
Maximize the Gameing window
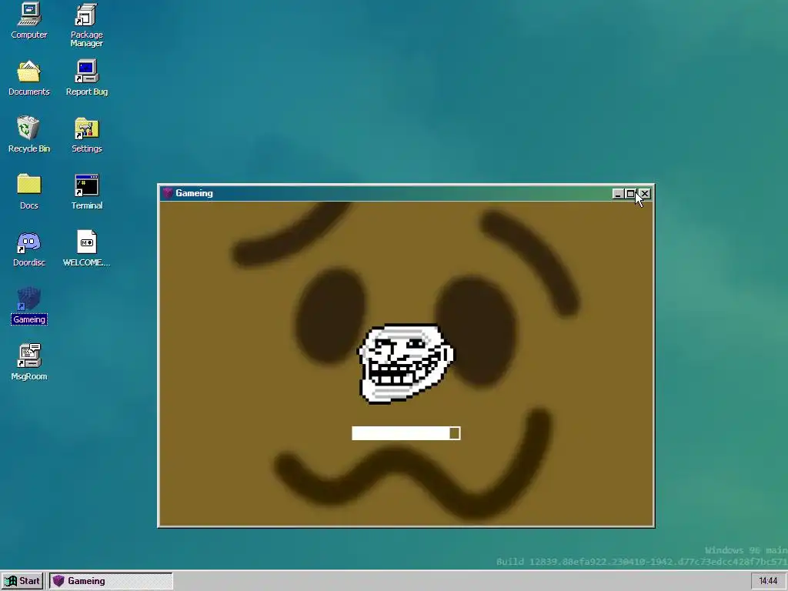click(630, 193)
